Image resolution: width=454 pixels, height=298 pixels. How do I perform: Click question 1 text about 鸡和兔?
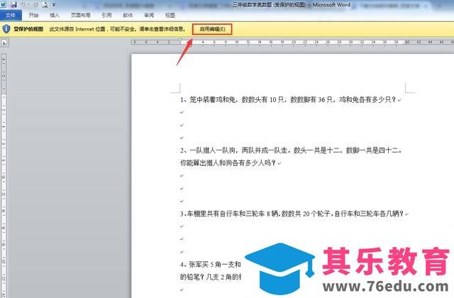point(288,99)
